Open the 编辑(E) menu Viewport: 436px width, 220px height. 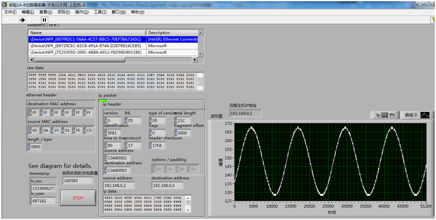pyautogui.click(x=28, y=12)
